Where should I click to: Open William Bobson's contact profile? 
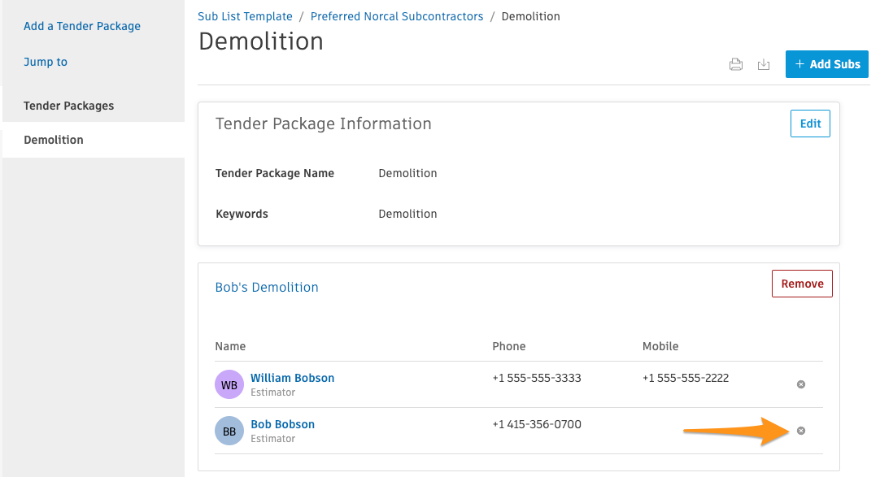[x=292, y=378]
